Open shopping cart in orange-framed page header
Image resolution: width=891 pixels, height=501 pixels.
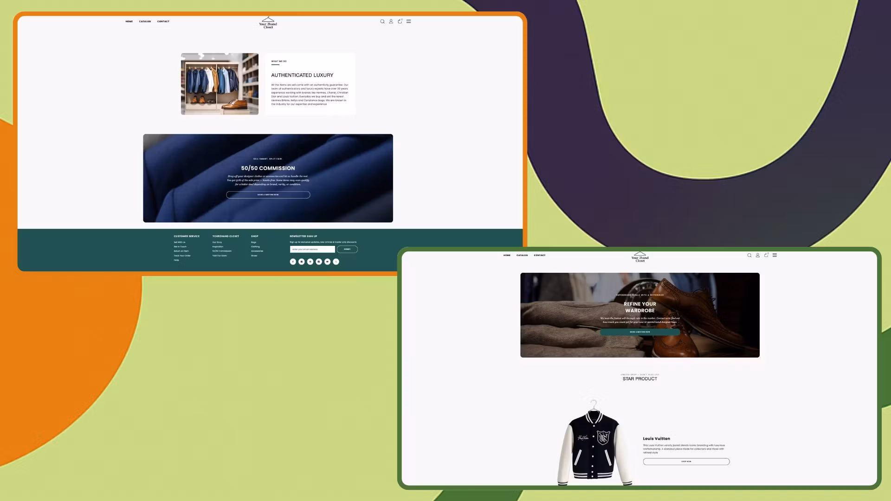coord(400,21)
